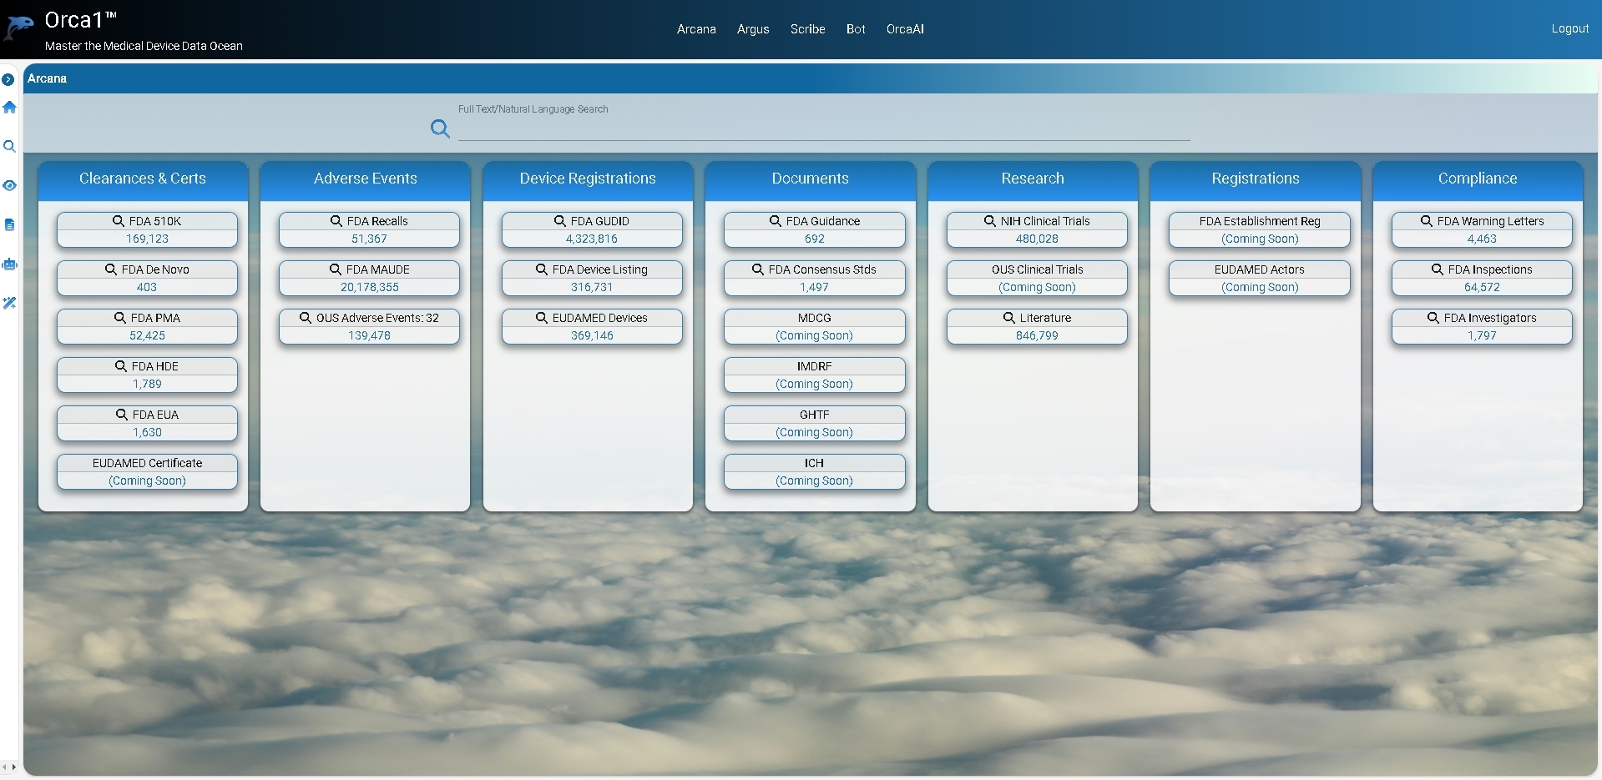Click the Literature magnifier icon
The width and height of the screenshot is (1602, 780).
point(1009,318)
